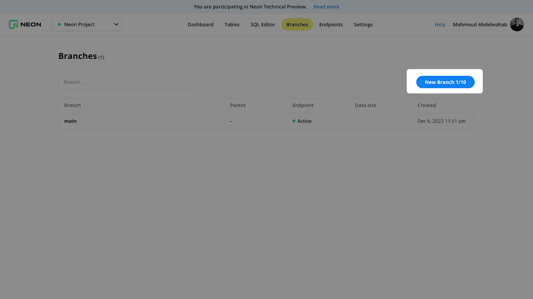Go to the Dashboard tab
Image resolution: width=533 pixels, height=299 pixels.
click(200, 25)
